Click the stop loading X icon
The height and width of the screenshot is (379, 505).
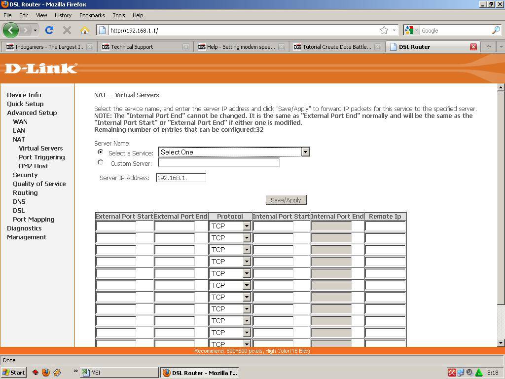click(x=67, y=30)
